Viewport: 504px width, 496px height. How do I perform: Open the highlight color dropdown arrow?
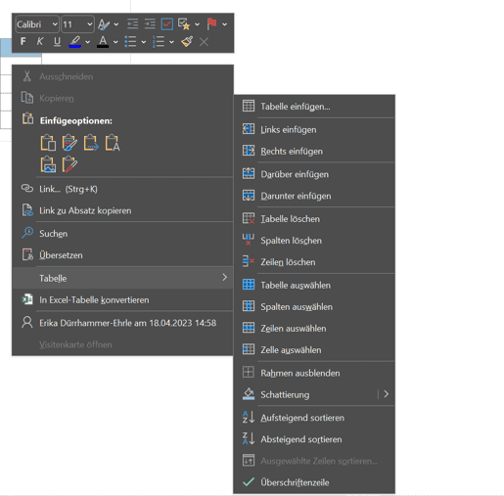point(88,42)
